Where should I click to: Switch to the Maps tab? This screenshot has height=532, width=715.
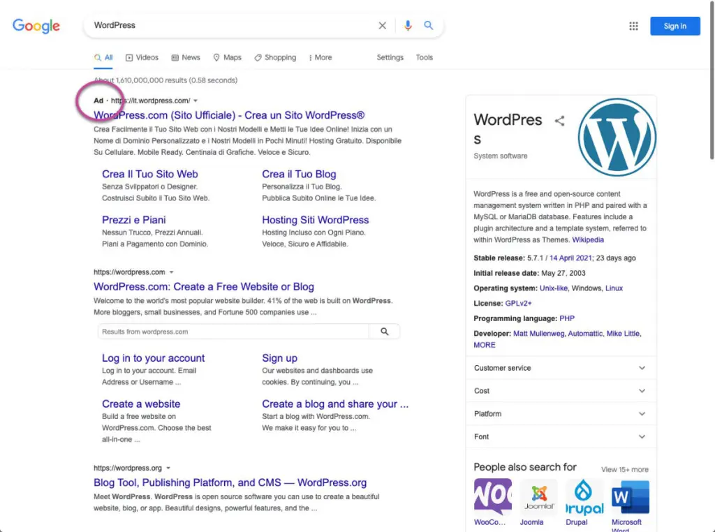point(227,57)
